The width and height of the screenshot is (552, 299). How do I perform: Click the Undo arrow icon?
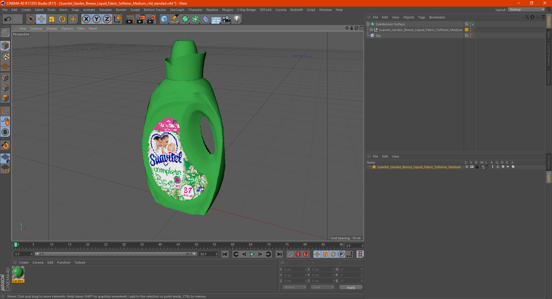pos(8,19)
